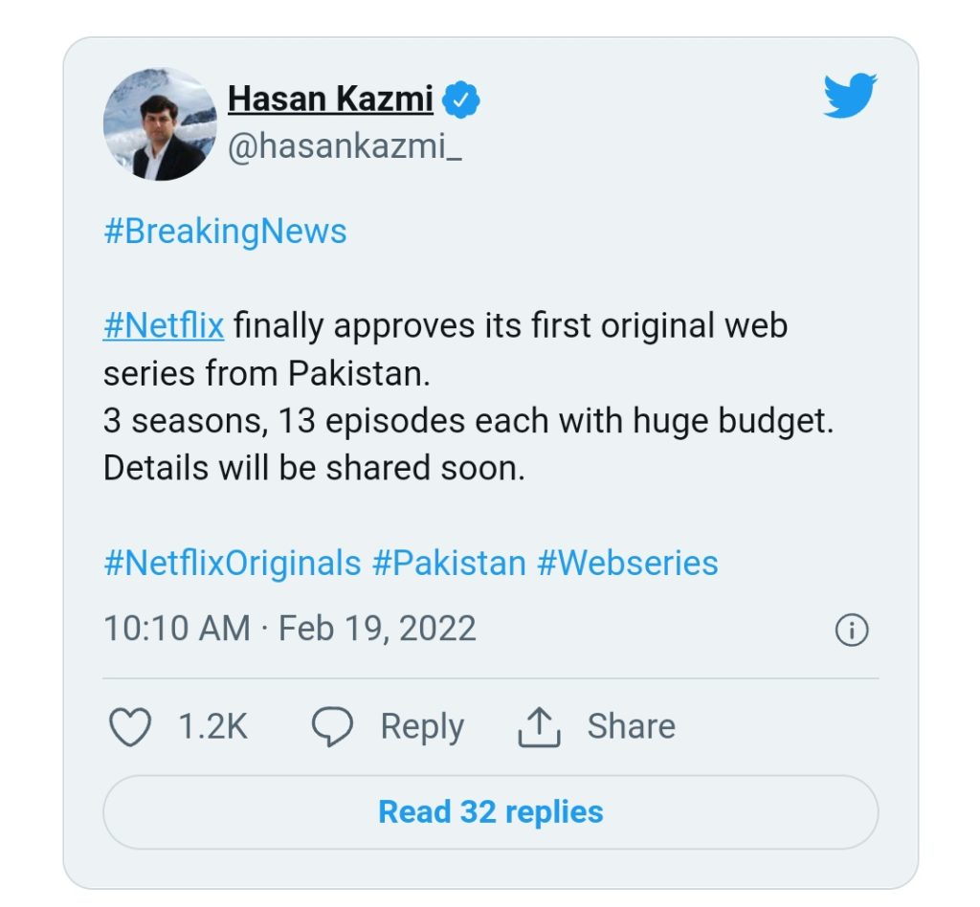Click the share upload arrow icon

click(538, 727)
